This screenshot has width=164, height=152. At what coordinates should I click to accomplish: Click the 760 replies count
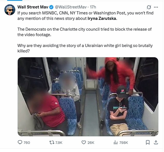pos(27,142)
